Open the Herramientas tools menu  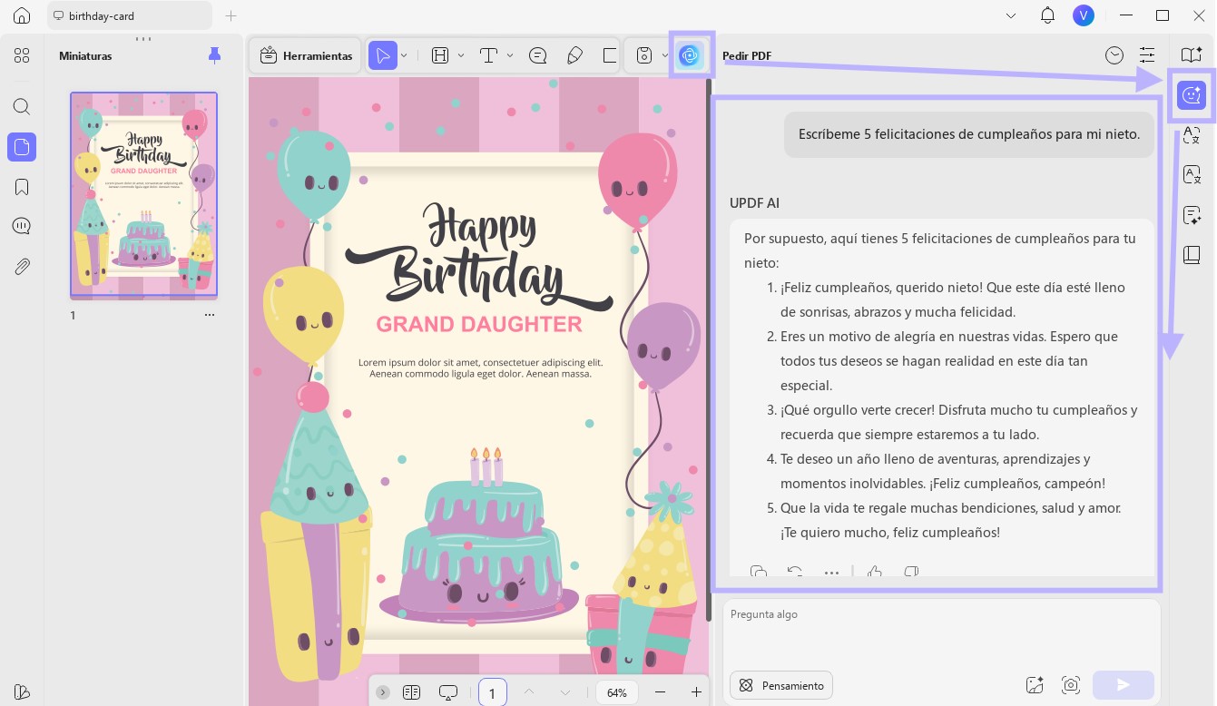click(306, 55)
